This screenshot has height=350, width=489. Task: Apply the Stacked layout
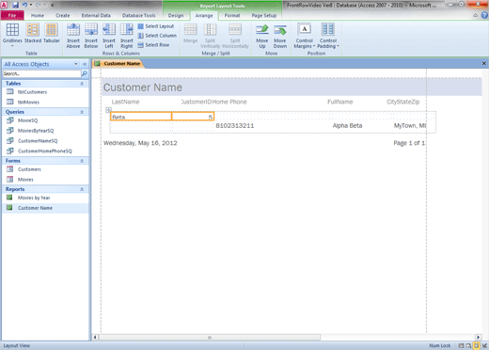coord(33,34)
